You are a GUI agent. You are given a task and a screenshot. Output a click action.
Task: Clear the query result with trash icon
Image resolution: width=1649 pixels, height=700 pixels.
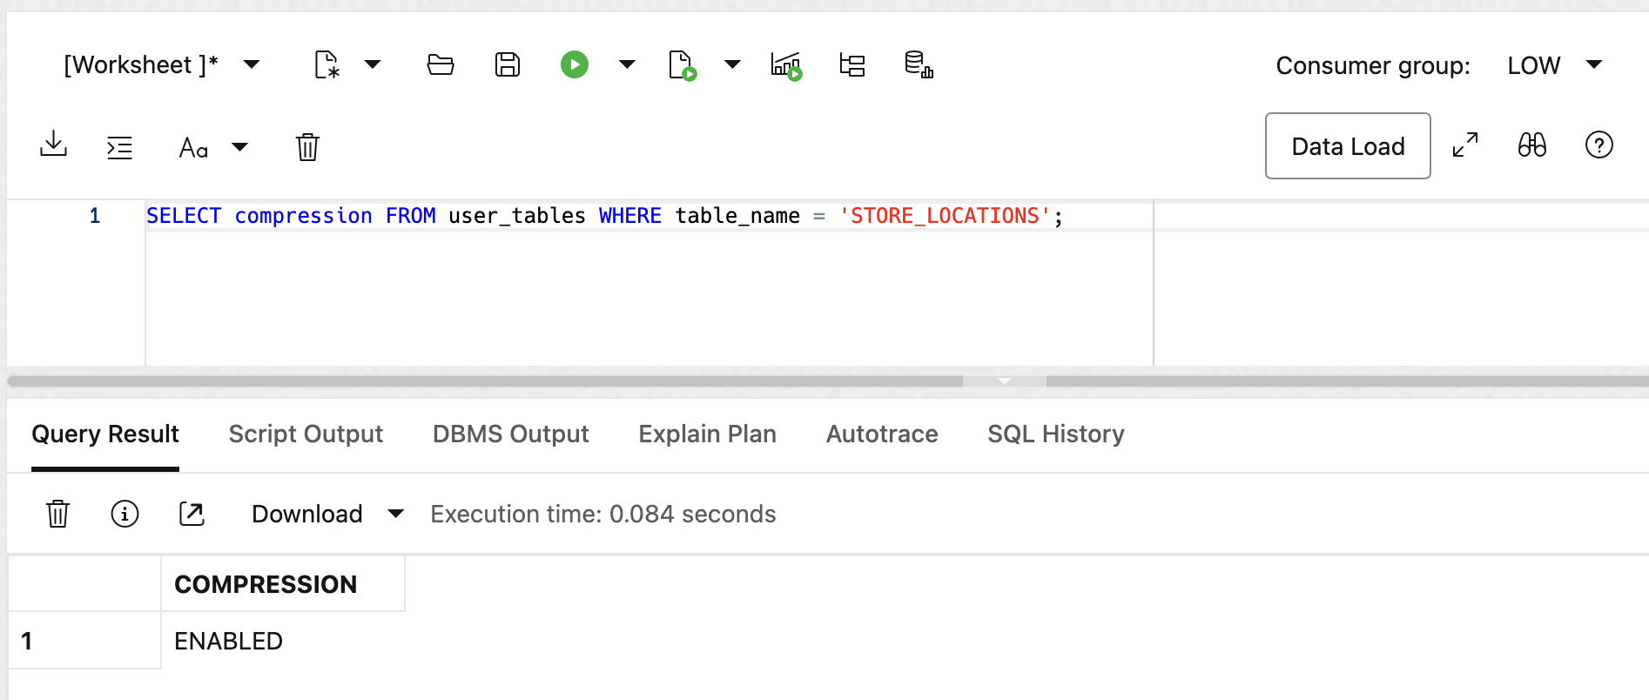57,514
